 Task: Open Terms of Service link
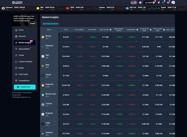point(17,93)
